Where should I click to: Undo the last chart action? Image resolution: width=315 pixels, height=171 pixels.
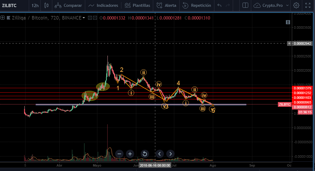tap(219, 5)
